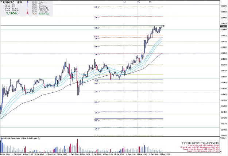
Task: Click the MS1 pivot level label
Action: 97,84
